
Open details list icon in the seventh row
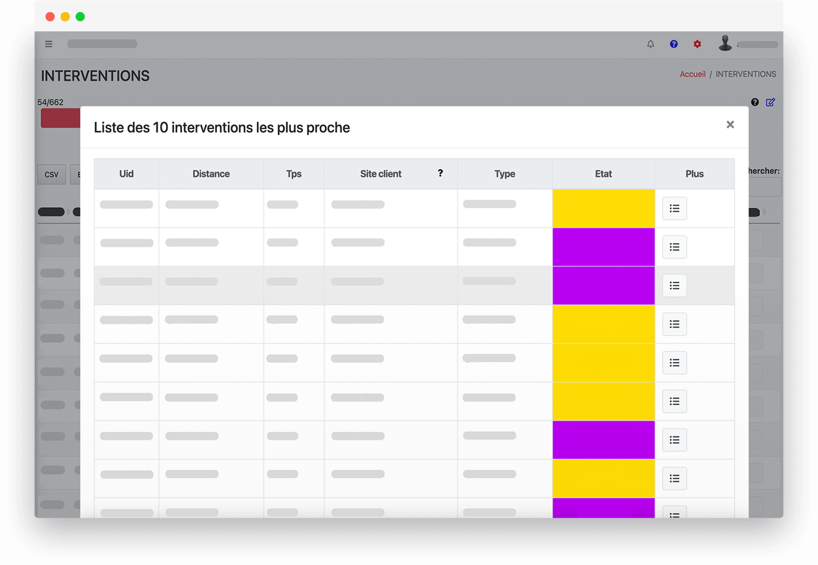coord(675,439)
